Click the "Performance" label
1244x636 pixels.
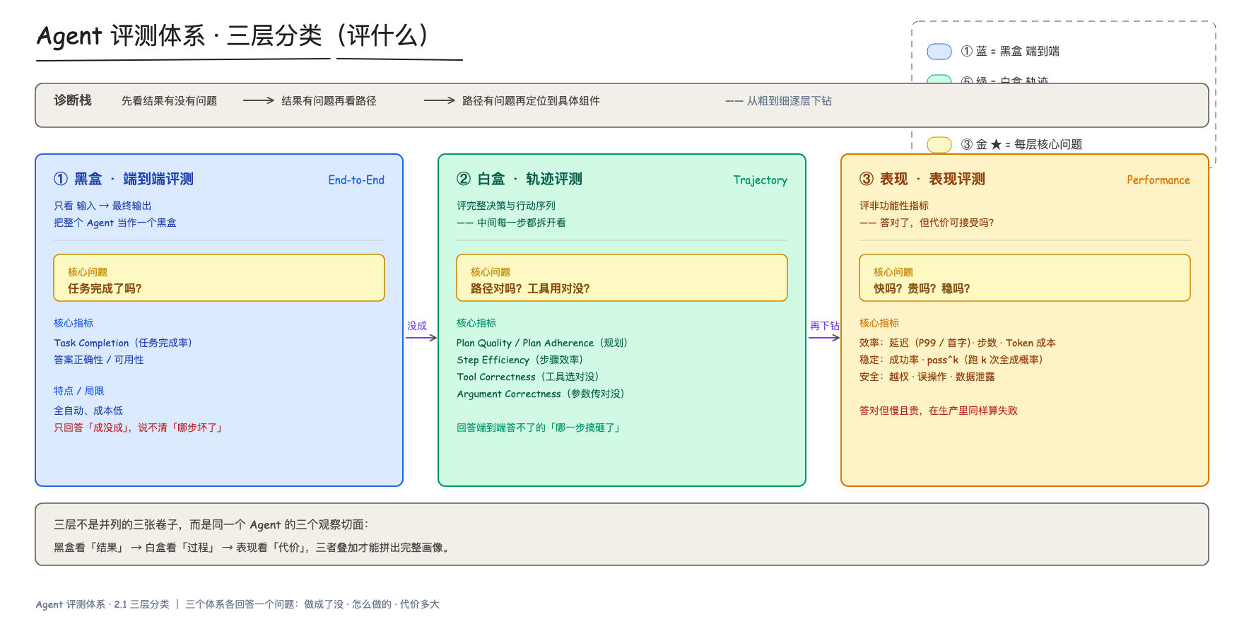coord(1158,180)
